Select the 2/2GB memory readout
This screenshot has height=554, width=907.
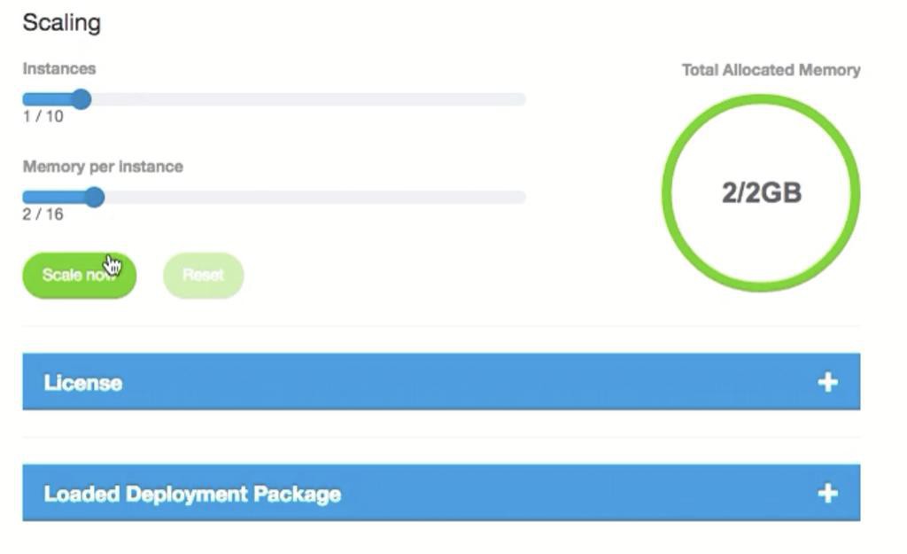pyautogui.click(x=761, y=192)
